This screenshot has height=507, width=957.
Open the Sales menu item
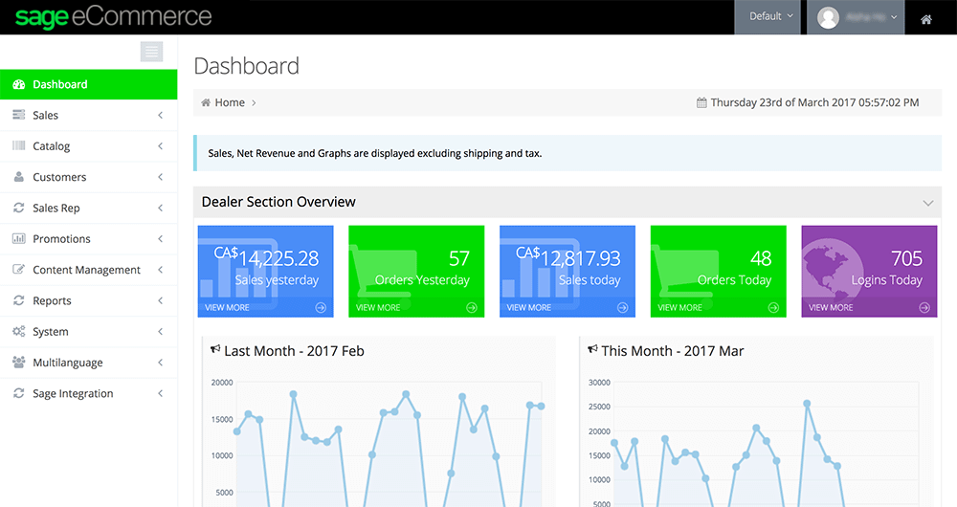click(88, 116)
